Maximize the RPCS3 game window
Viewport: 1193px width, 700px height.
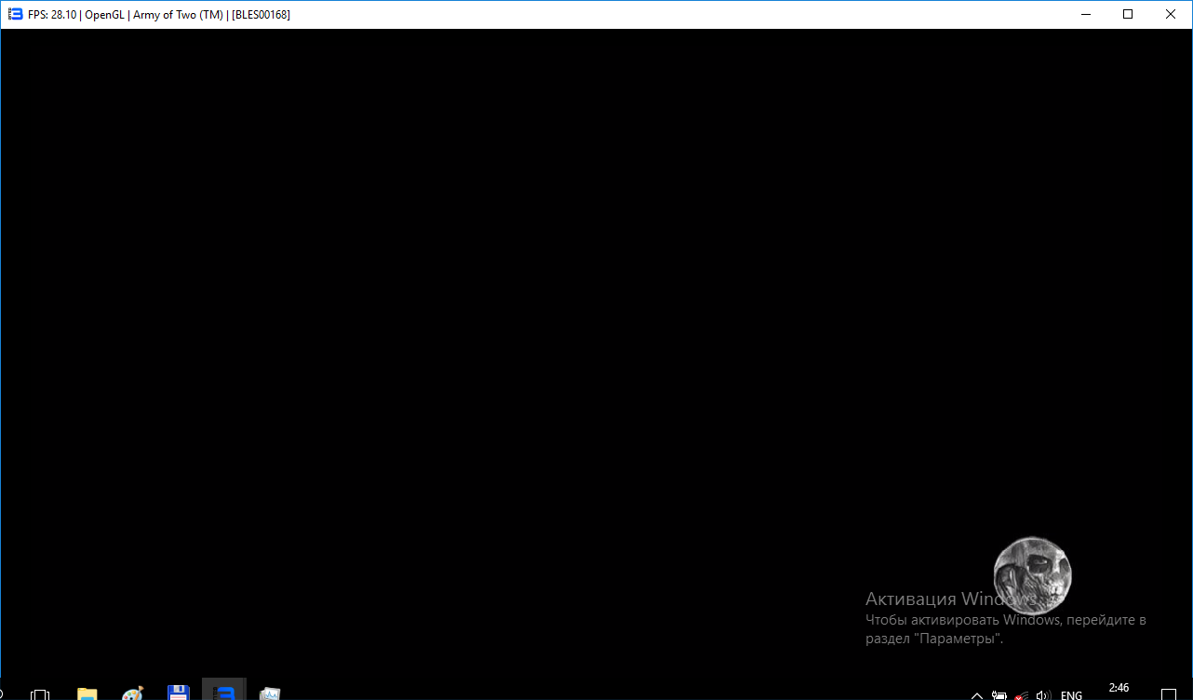(x=1128, y=14)
